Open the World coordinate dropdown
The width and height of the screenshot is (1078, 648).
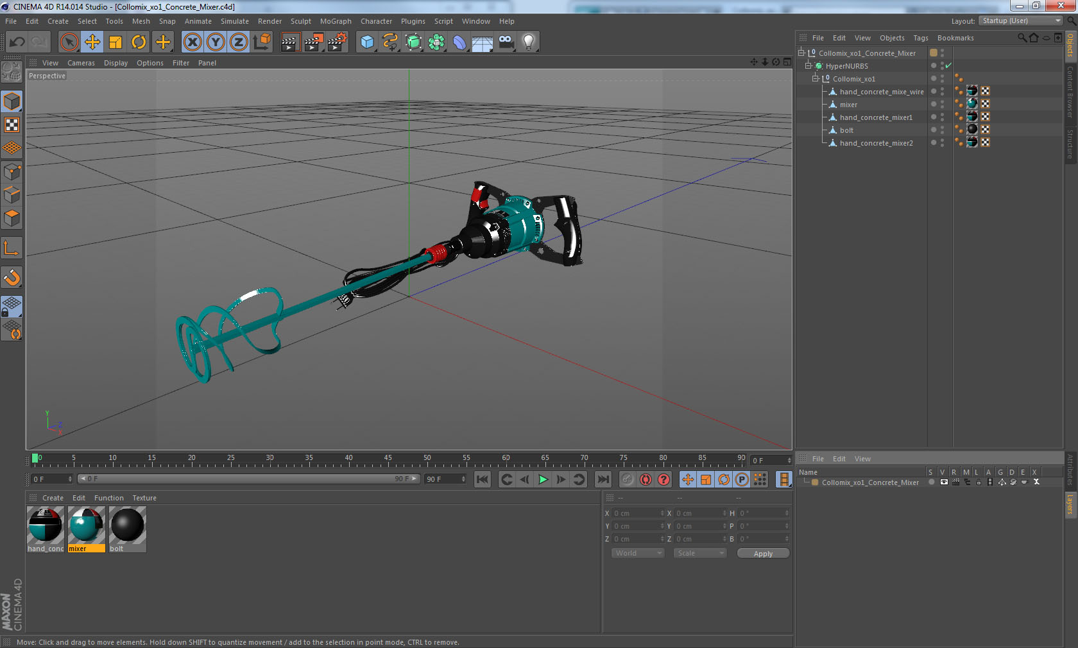coord(638,553)
